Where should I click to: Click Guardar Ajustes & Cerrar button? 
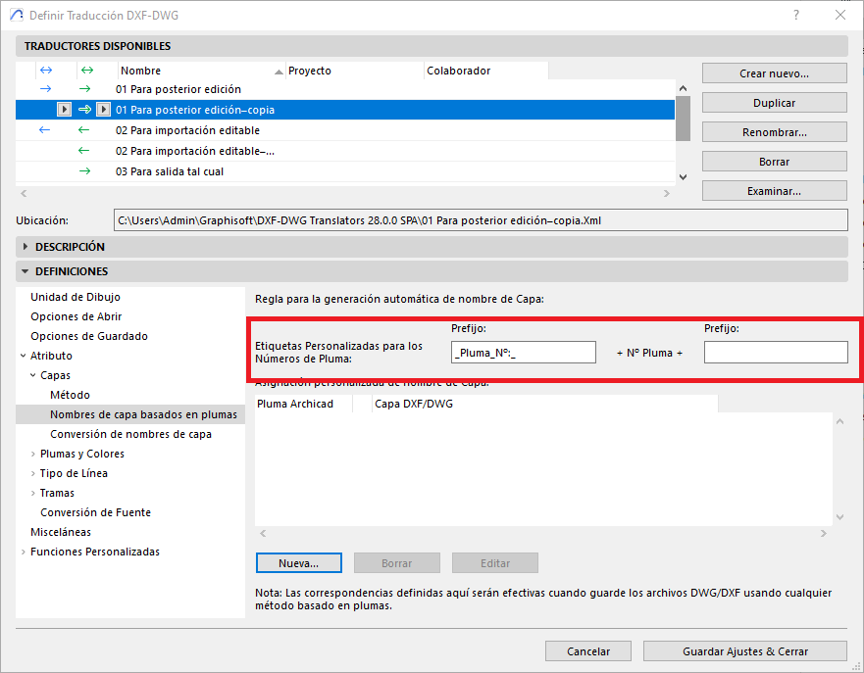coord(744,651)
